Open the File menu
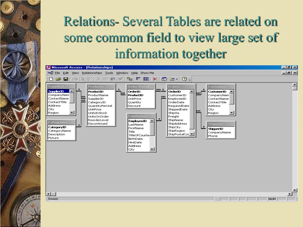 pos(57,73)
